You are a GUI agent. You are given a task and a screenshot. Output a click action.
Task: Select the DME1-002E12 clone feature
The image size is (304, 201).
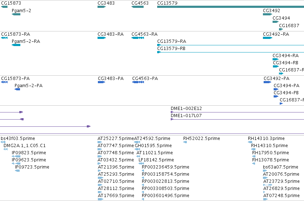click(237, 112)
